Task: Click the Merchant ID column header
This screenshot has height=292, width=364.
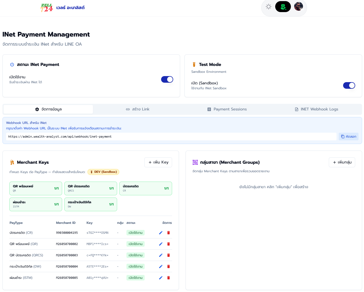Action: point(66,223)
